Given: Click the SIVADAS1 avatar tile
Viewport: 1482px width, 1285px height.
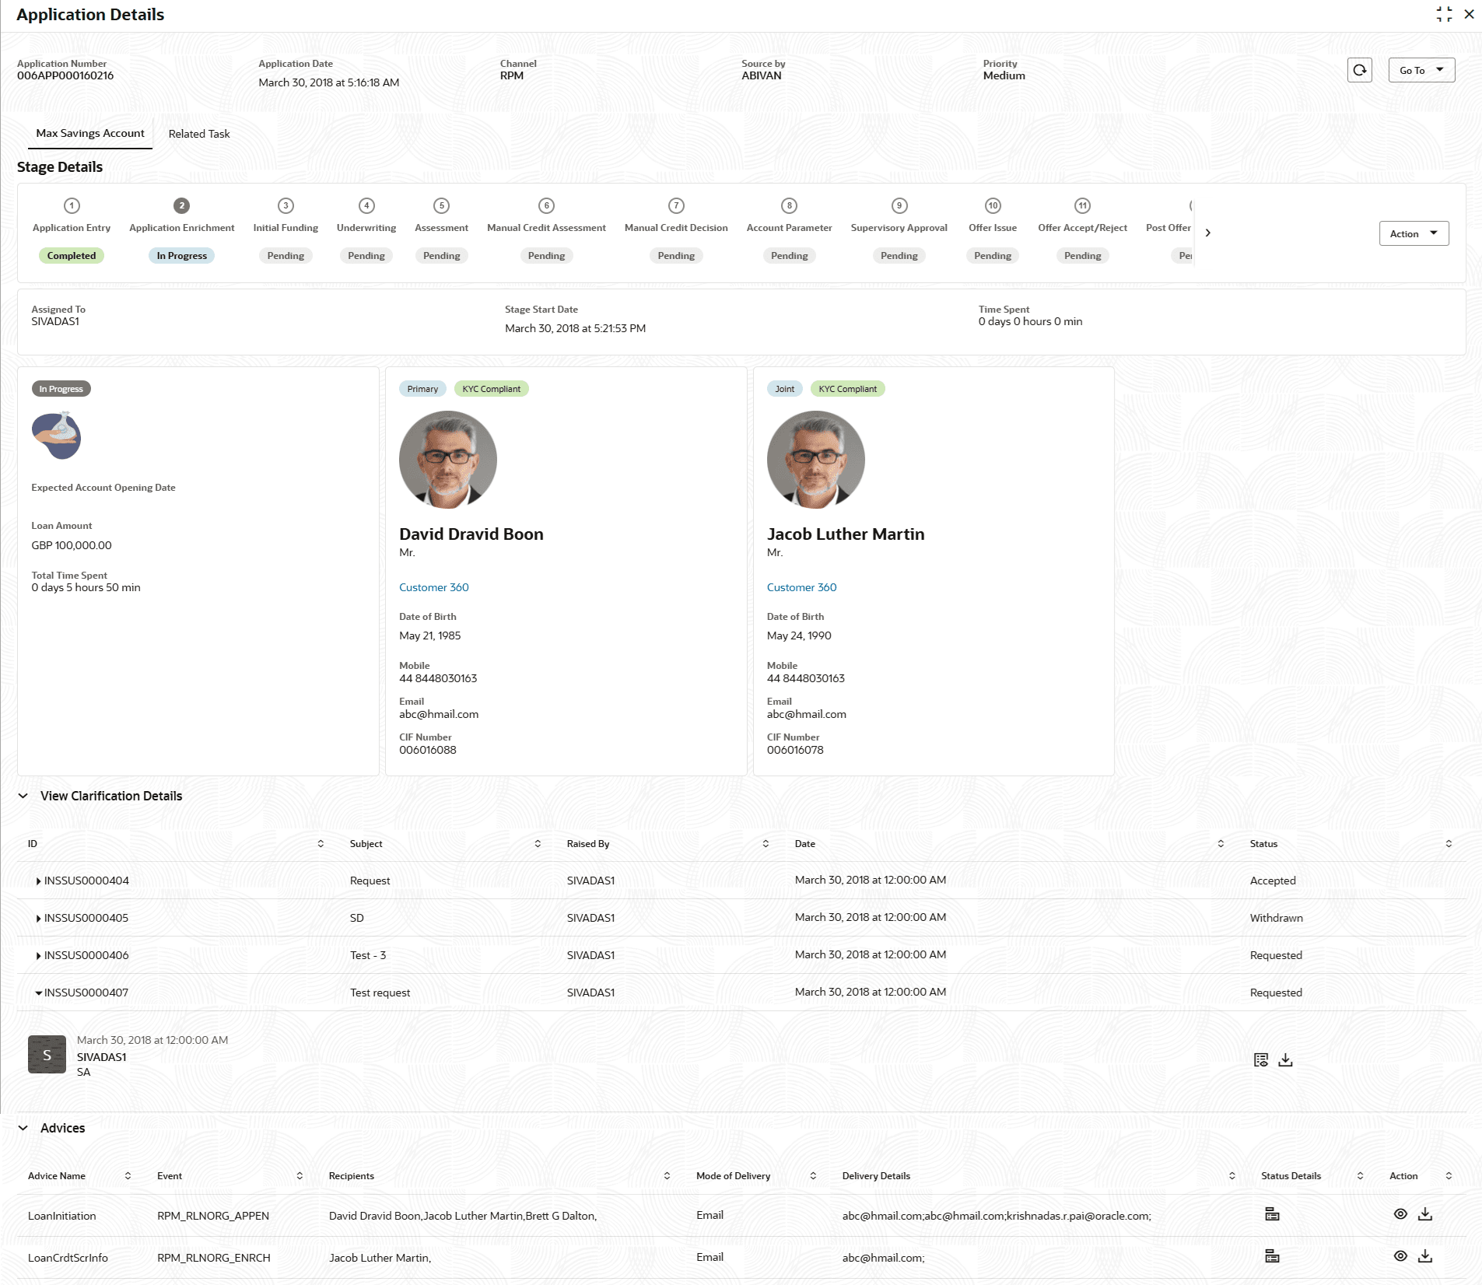Looking at the screenshot, I should [47, 1055].
